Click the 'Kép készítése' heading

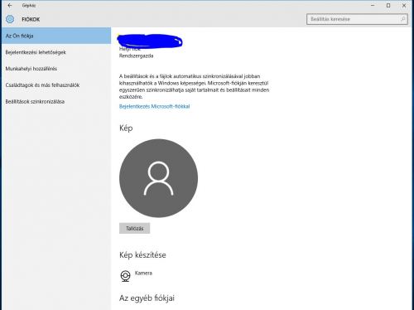[142, 254]
